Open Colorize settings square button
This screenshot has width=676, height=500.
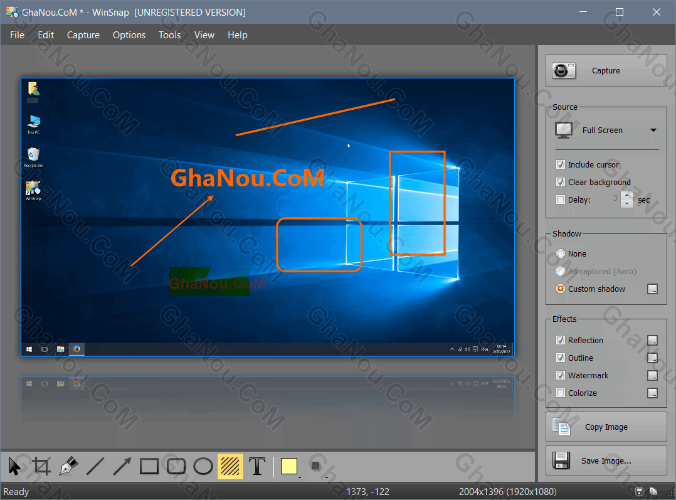coord(652,393)
